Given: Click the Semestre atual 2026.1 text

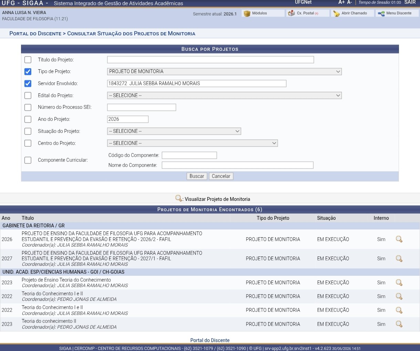Looking at the screenshot, I should [215, 14].
